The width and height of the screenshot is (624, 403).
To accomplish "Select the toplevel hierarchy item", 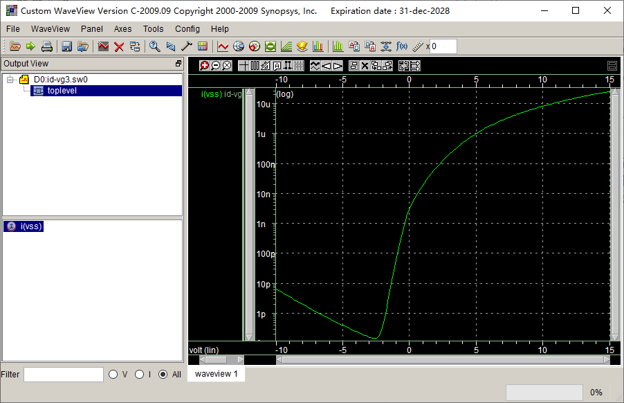I will (107, 91).
